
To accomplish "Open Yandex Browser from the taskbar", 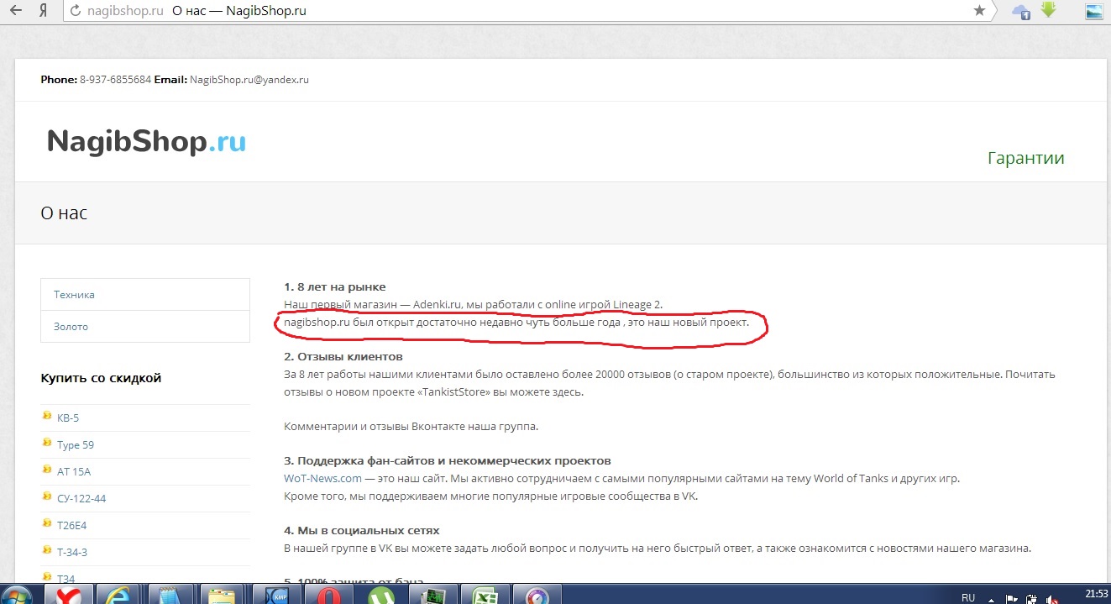I will pyautogui.click(x=68, y=594).
